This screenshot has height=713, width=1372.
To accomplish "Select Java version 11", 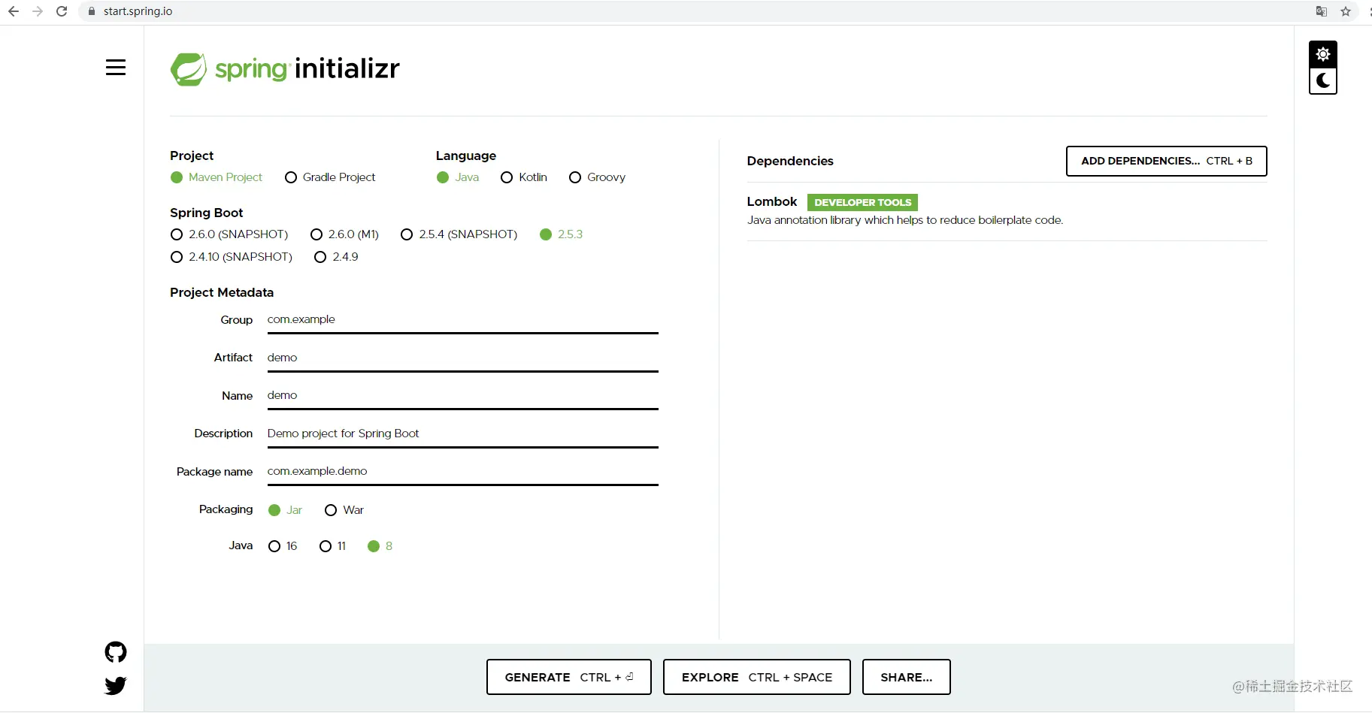I will 333,546.
